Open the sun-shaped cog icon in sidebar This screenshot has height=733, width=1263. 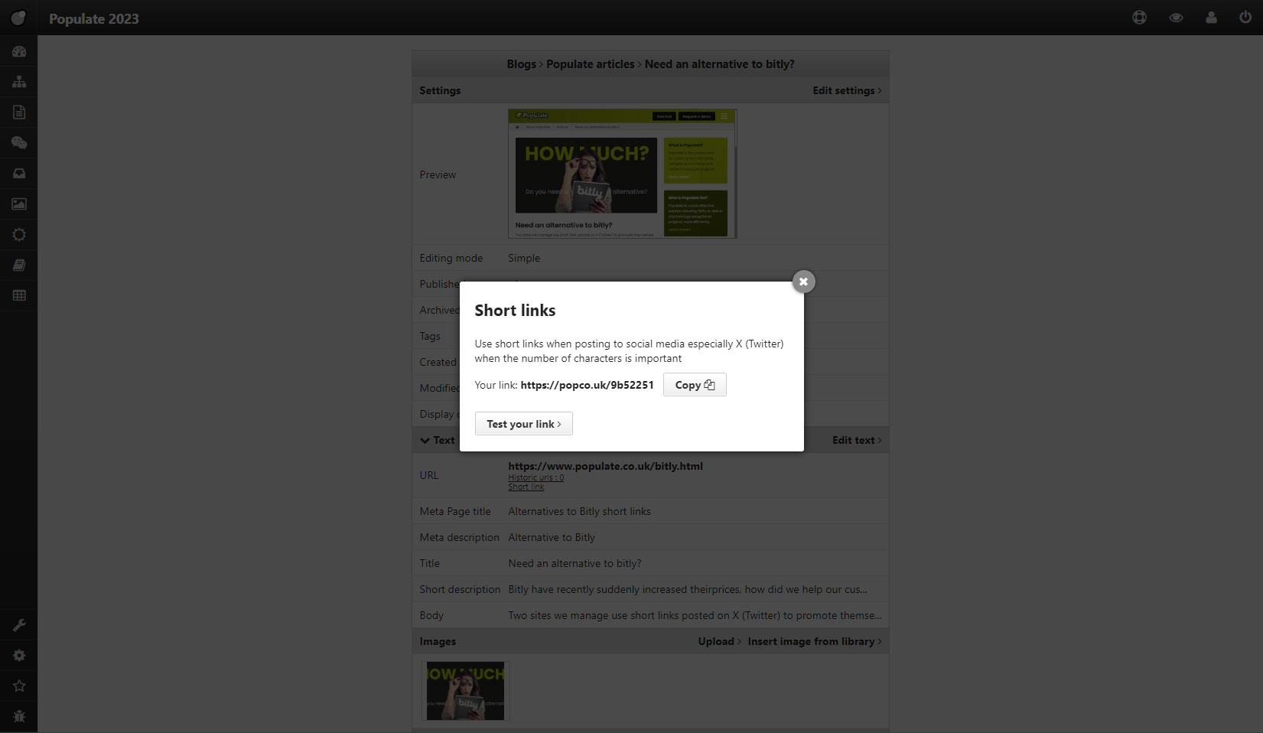(19, 235)
